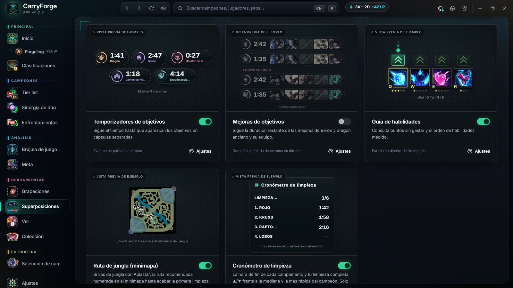Click the 'EQUIPO ENEMIGO' label
The image size is (513, 288).
click(x=257, y=70)
